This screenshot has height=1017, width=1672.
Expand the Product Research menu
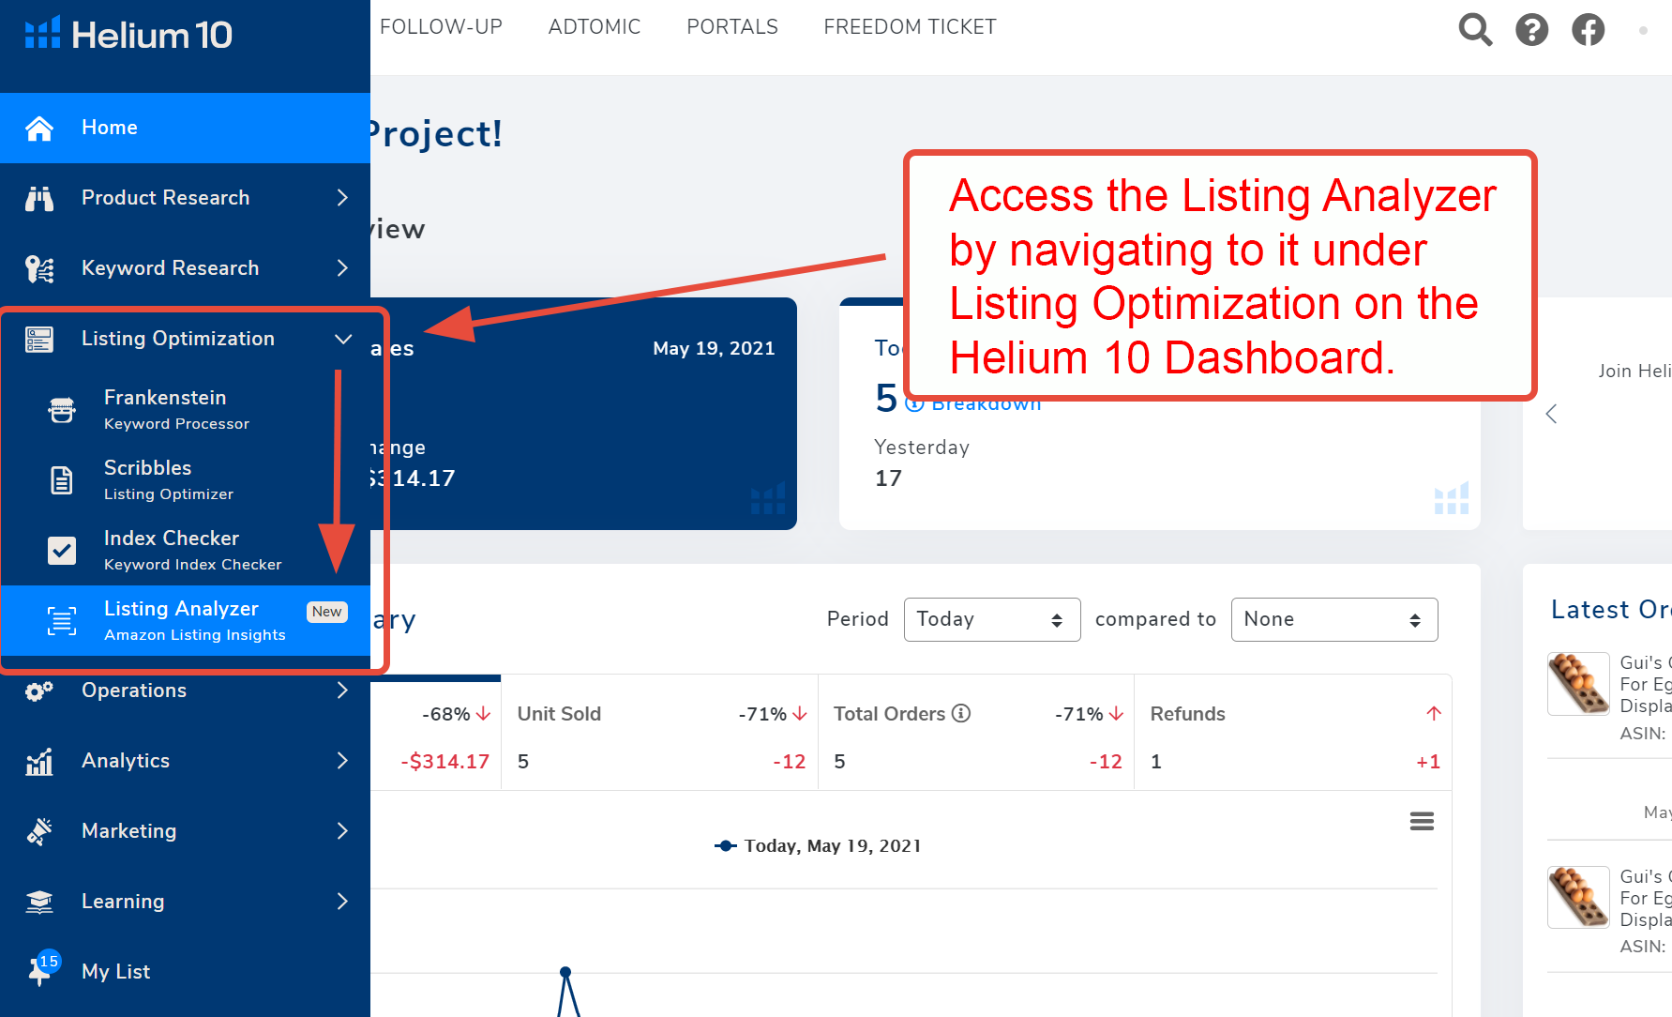185,198
